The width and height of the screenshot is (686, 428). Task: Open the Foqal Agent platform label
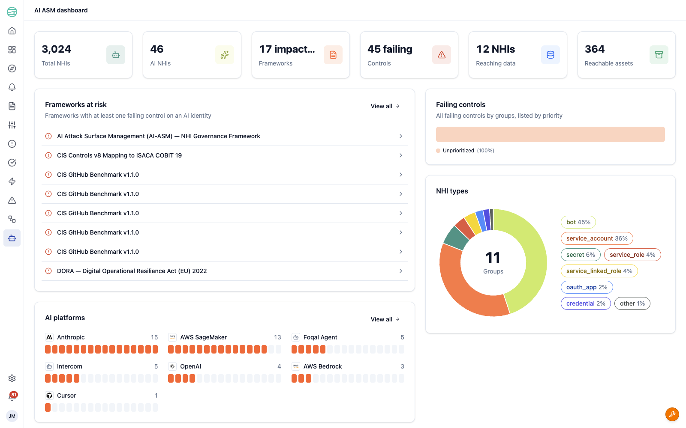[x=320, y=337]
